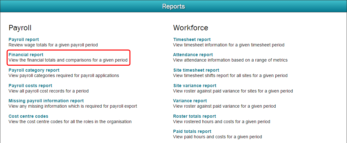Open the Roster totals report
347x143 pixels.
194,116
